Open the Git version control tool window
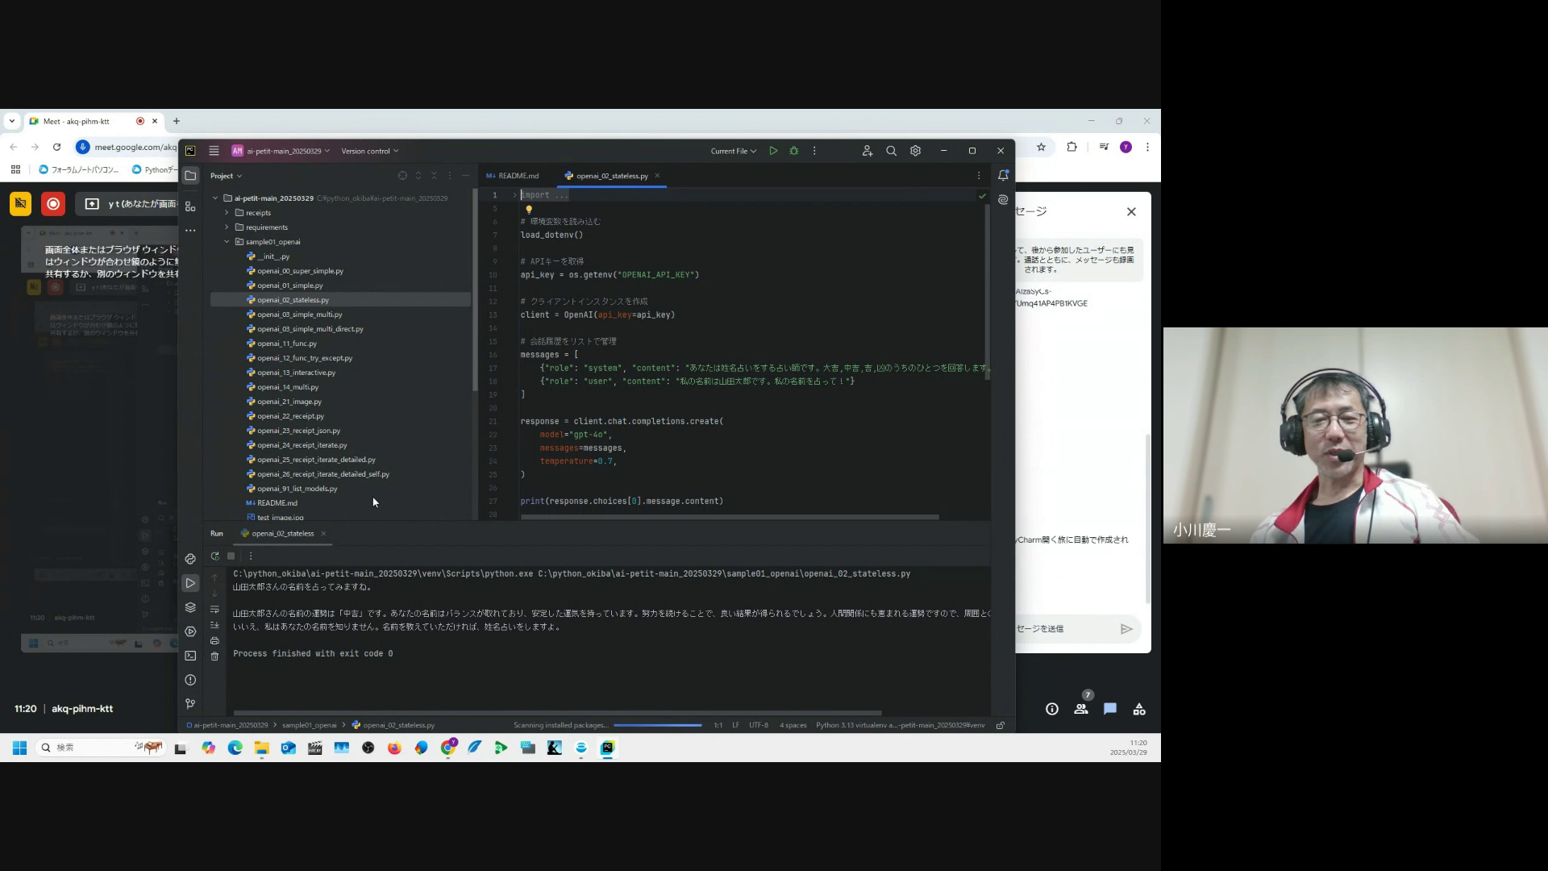Viewport: 1548px width, 871px height. click(x=190, y=703)
